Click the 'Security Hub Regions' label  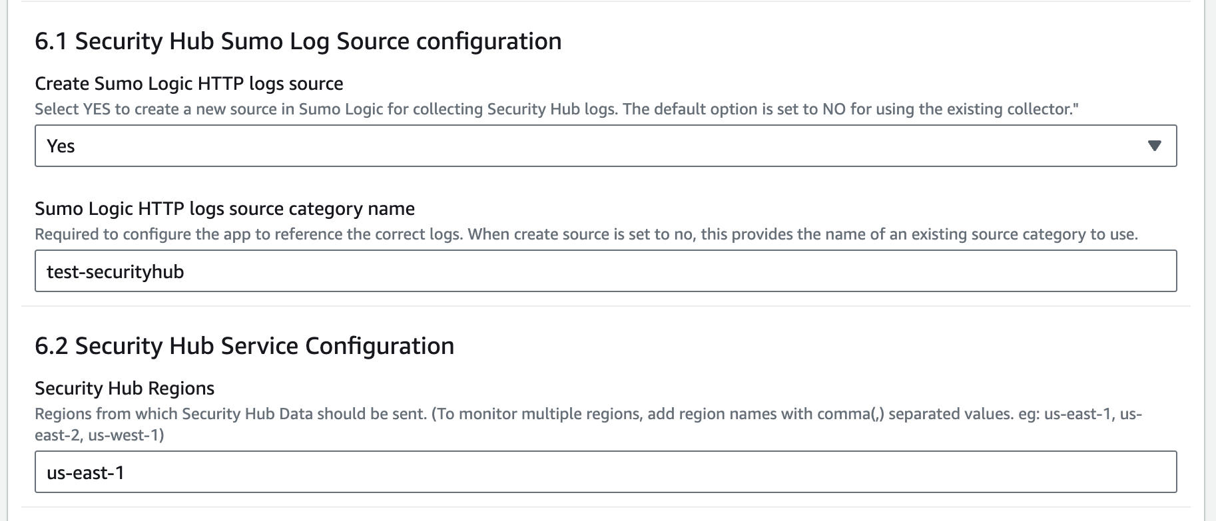(x=125, y=389)
